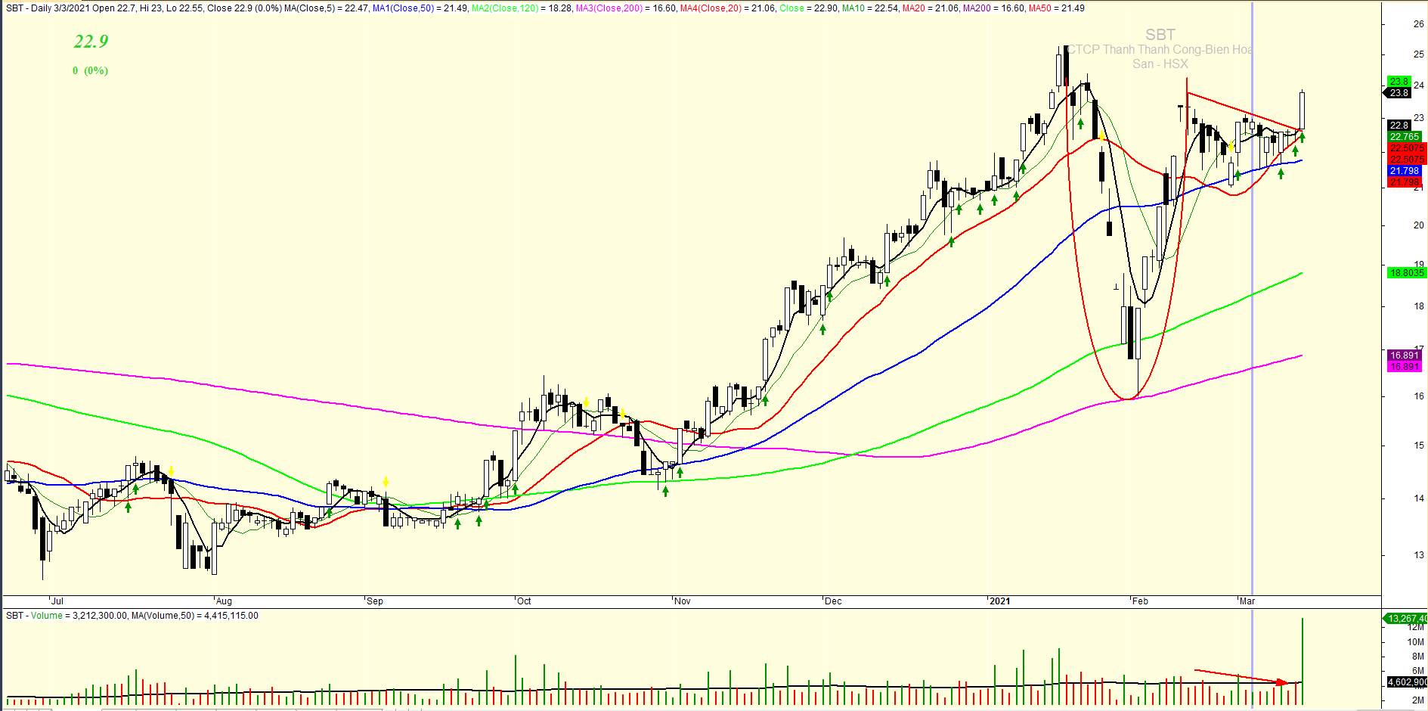1428x711 pixels.
Task: Click the 2021 label on the date axis
Action: (x=999, y=601)
